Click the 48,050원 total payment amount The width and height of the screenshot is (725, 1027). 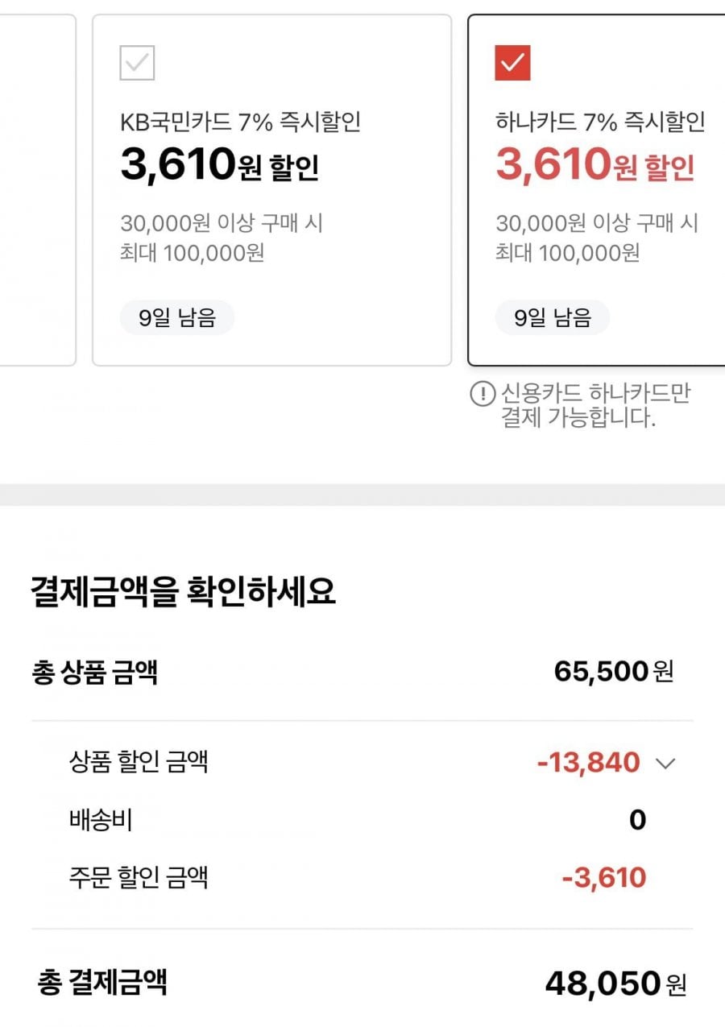point(615,984)
